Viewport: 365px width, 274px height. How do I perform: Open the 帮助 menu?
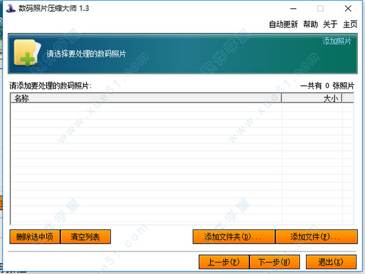[310, 24]
